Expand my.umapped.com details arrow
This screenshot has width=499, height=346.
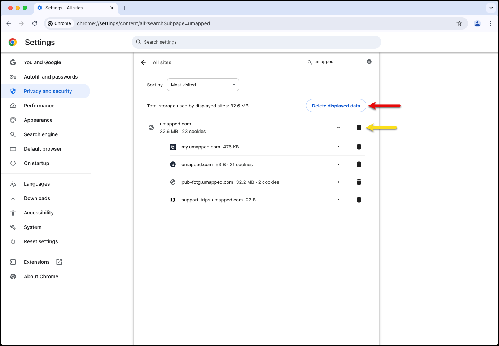(x=338, y=147)
